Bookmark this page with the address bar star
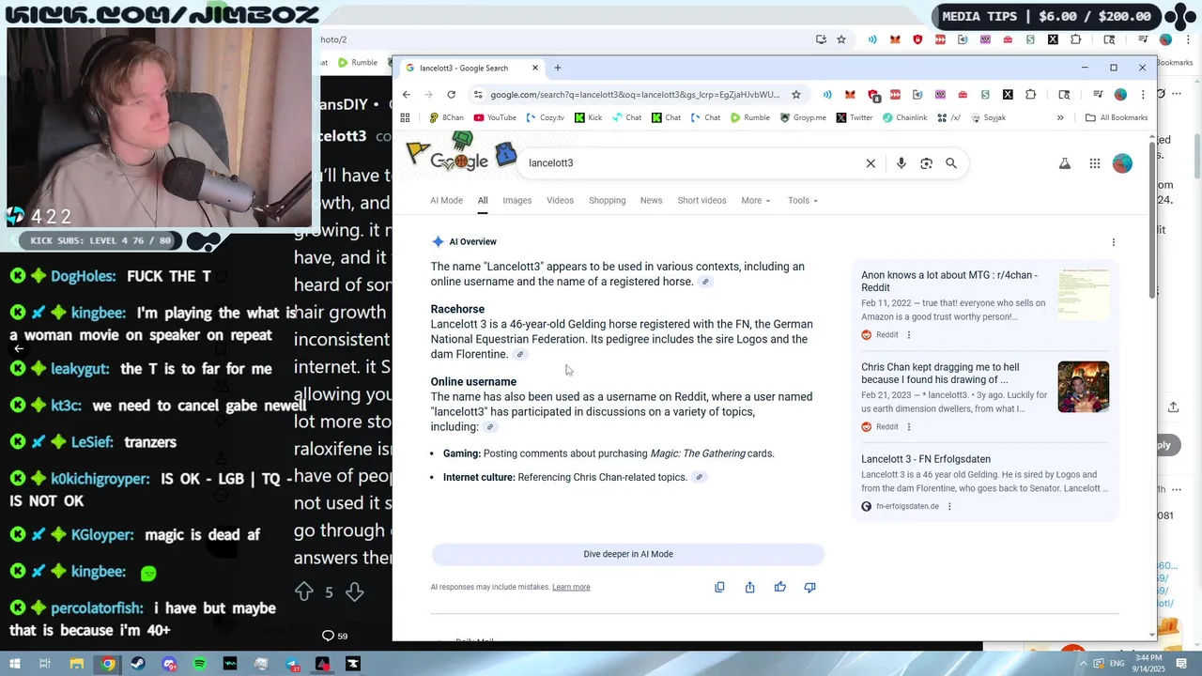Image resolution: width=1202 pixels, height=676 pixels. pyautogui.click(x=796, y=95)
